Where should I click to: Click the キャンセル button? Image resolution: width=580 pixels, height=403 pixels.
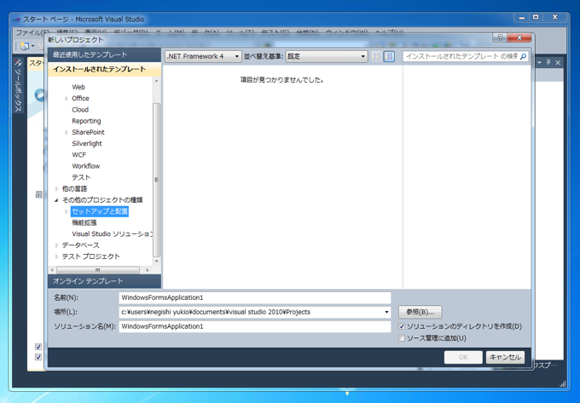tap(505, 357)
